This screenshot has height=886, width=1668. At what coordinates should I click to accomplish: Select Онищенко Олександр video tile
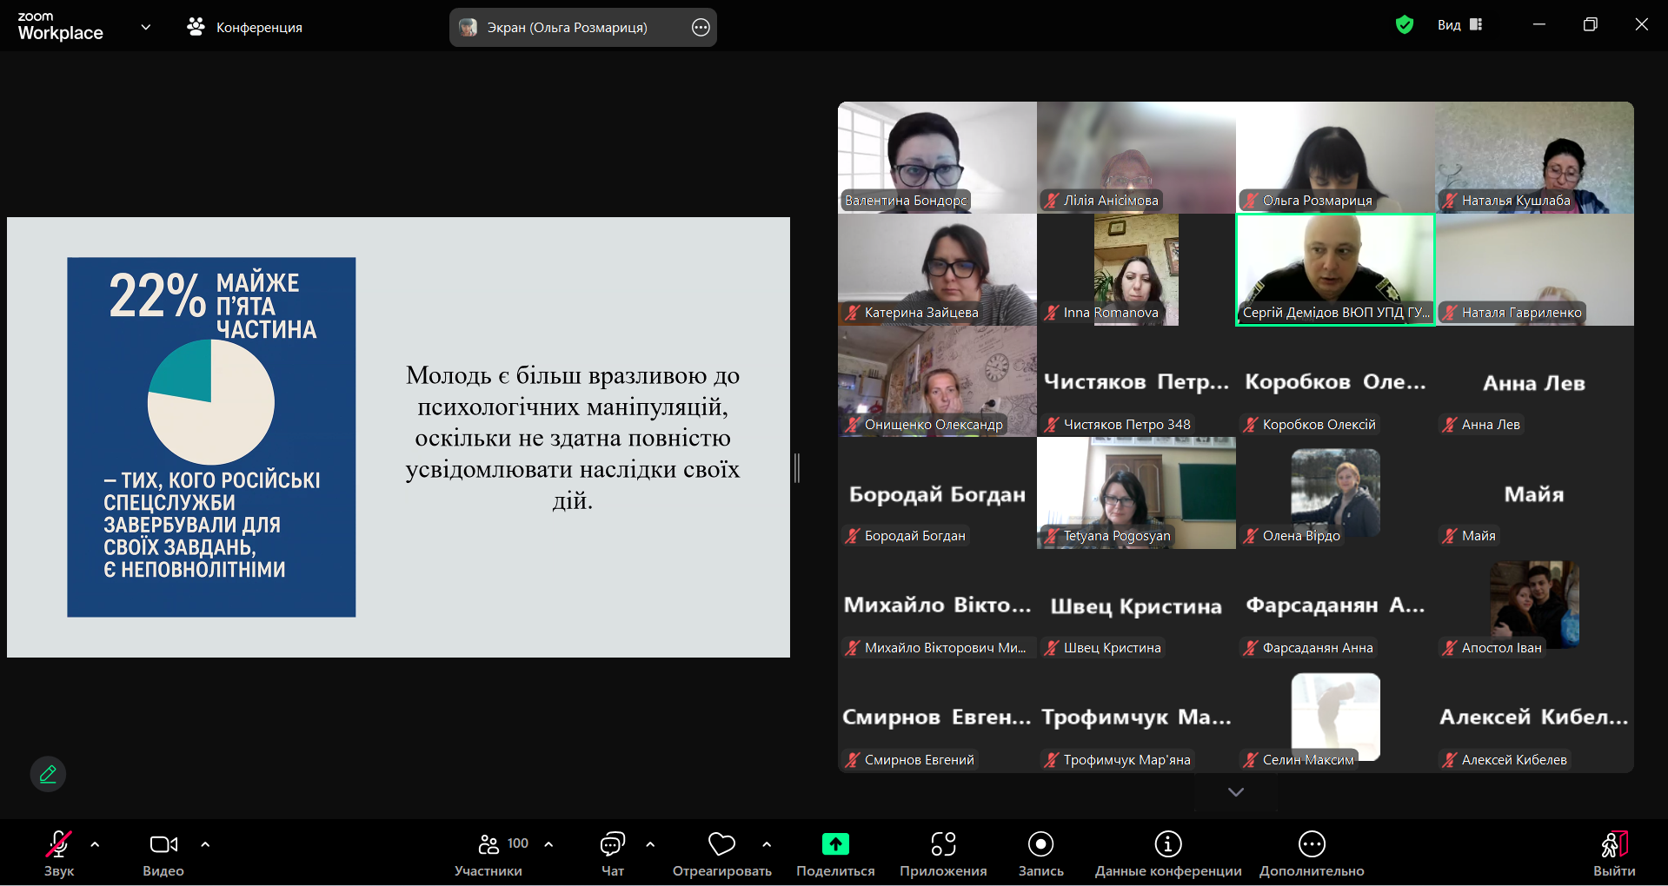click(x=937, y=381)
